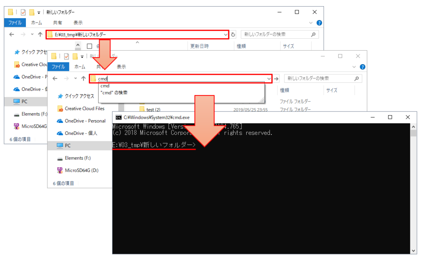
Task: Click the go arrow next to the cmd address bar
Action: click(x=276, y=79)
